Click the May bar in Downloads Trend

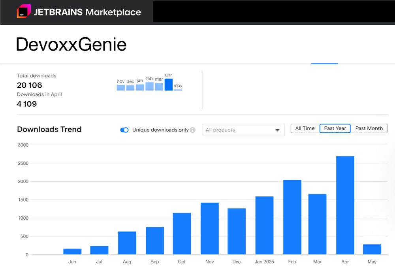coord(372,250)
